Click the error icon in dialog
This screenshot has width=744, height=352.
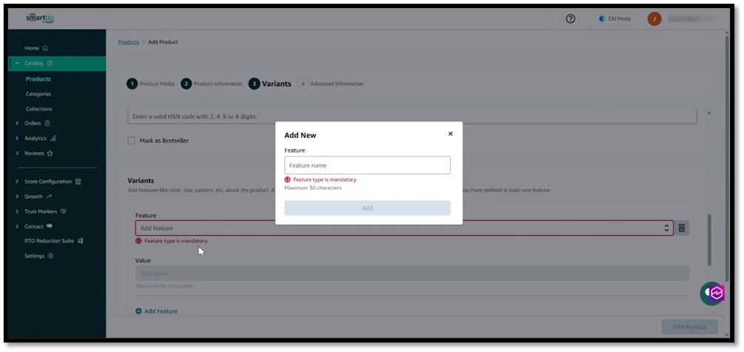(287, 179)
